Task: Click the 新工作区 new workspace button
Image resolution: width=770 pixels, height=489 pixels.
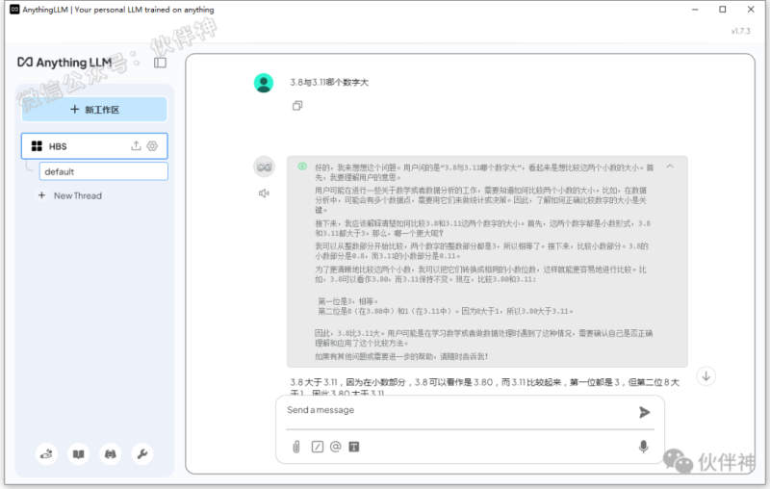Action: coord(94,110)
